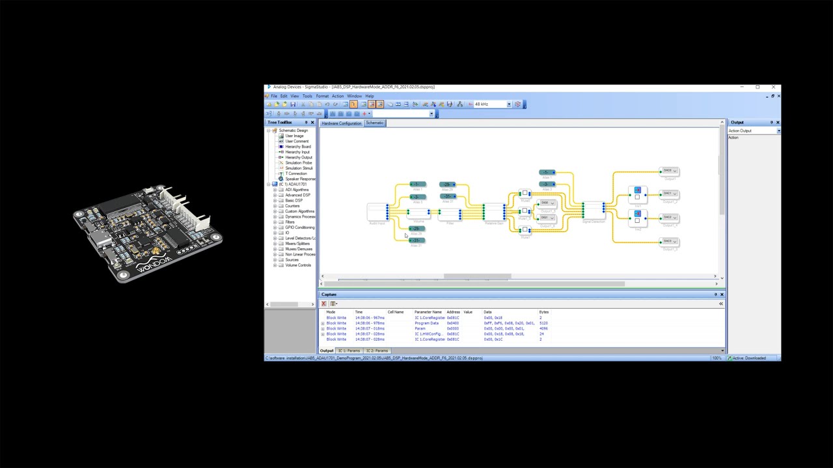Open the Action menu
The width and height of the screenshot is (833, 468).
pos(338,96)
